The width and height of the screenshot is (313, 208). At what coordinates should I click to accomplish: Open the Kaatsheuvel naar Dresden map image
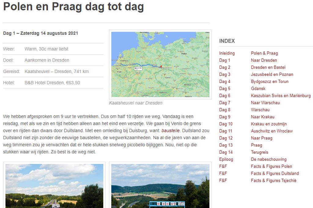160,64
